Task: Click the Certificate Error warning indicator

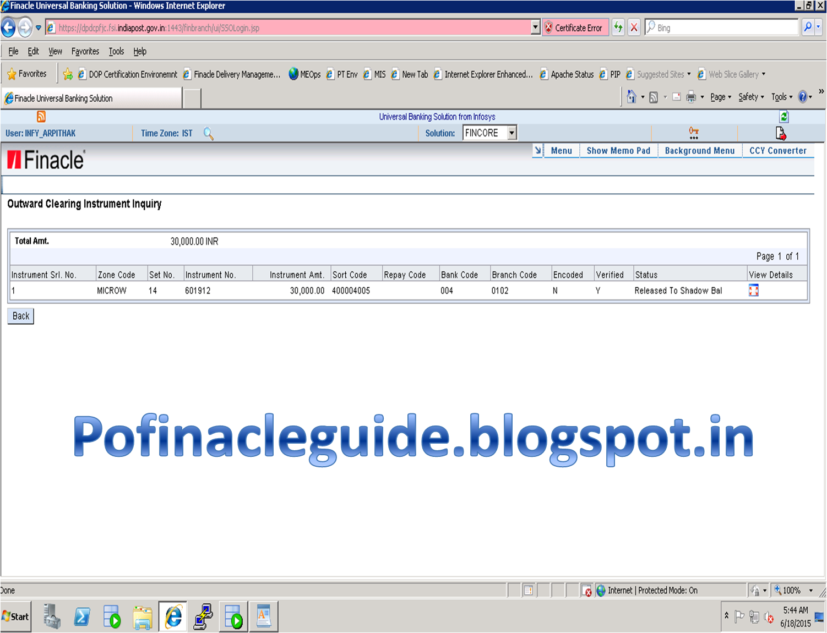Action: coord(575,28)
